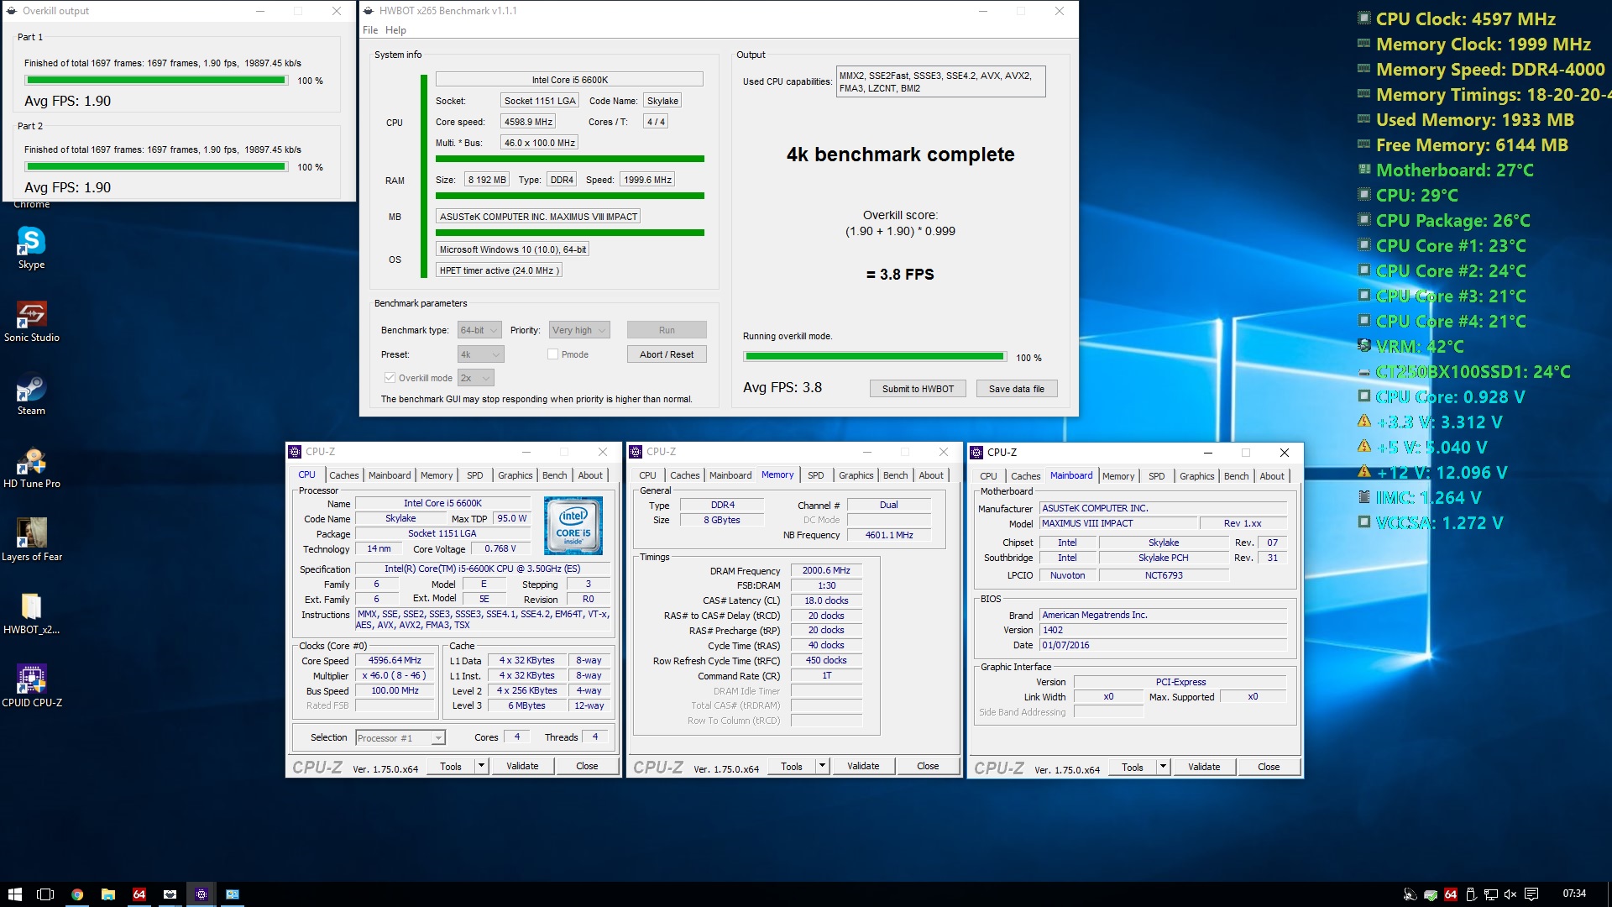Toggle the Overkill mode checkbox
The image size is (1612, 907).
click(390, 378)
